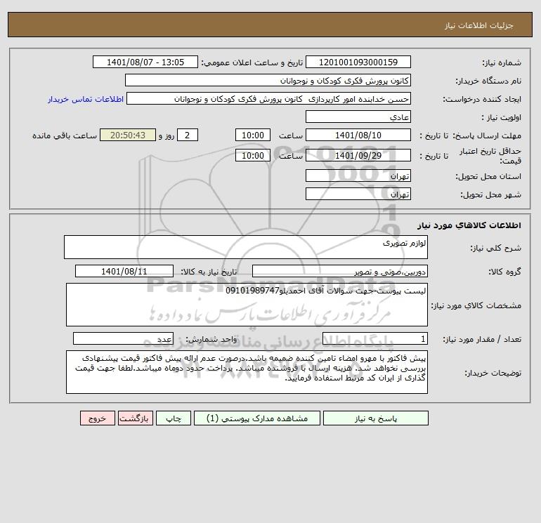Screen dimensions: 541x523
Task: Click the label تاریخ و ساعت اعلان عمومی
Action: click(x=252, y=62)
